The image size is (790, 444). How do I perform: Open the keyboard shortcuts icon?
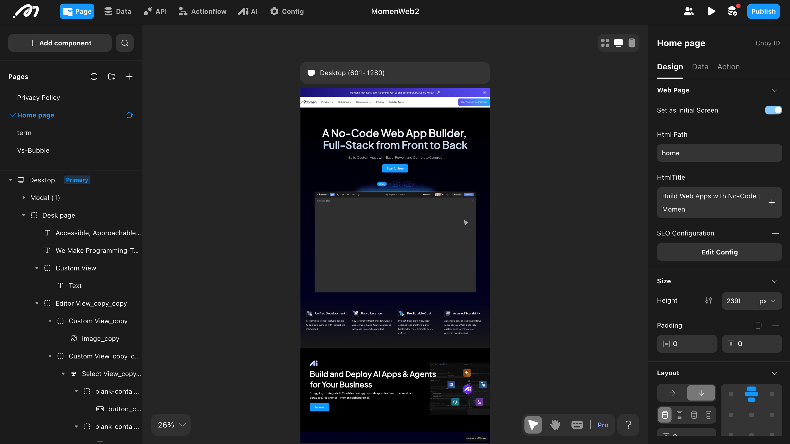point(577,425)
